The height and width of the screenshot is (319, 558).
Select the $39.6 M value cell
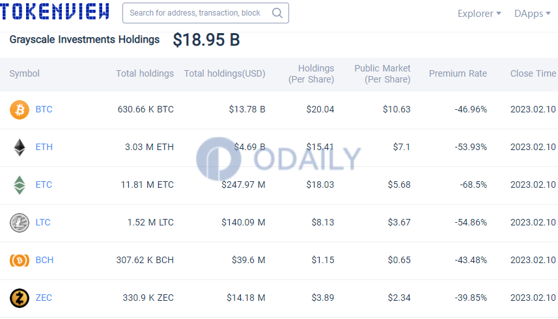pos(248,260)
